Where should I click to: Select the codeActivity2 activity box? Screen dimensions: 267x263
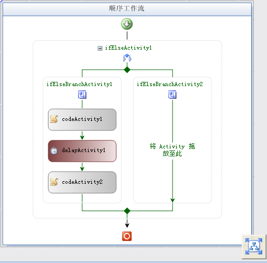(82, 182)
